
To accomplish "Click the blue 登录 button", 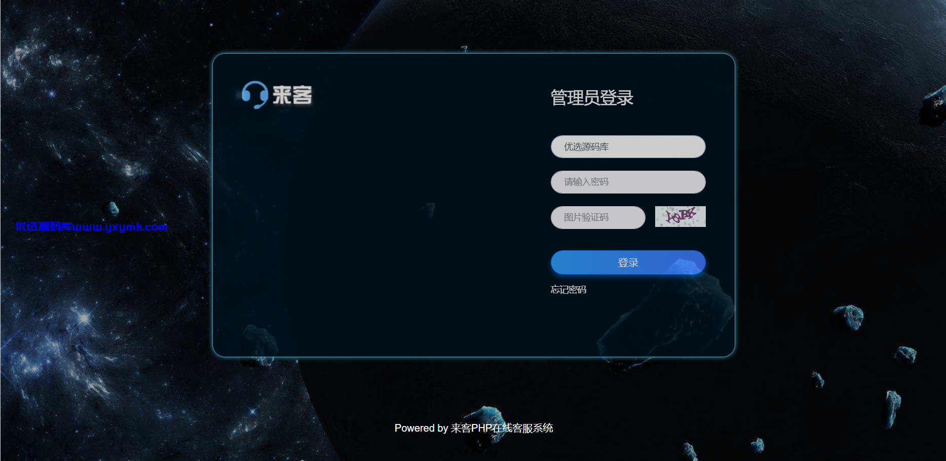I will pyautogui.click(x=628, y=262).
